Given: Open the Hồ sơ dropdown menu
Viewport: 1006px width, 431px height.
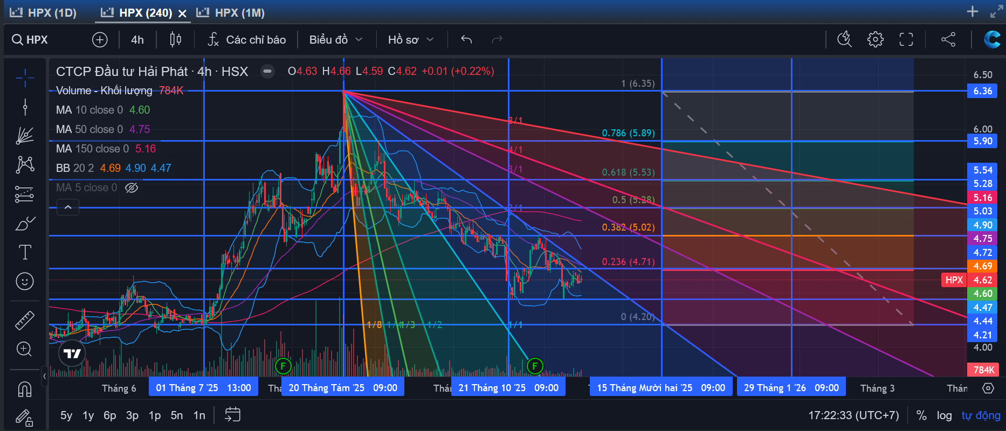Looking at the screenshot, I should [410, 39].
